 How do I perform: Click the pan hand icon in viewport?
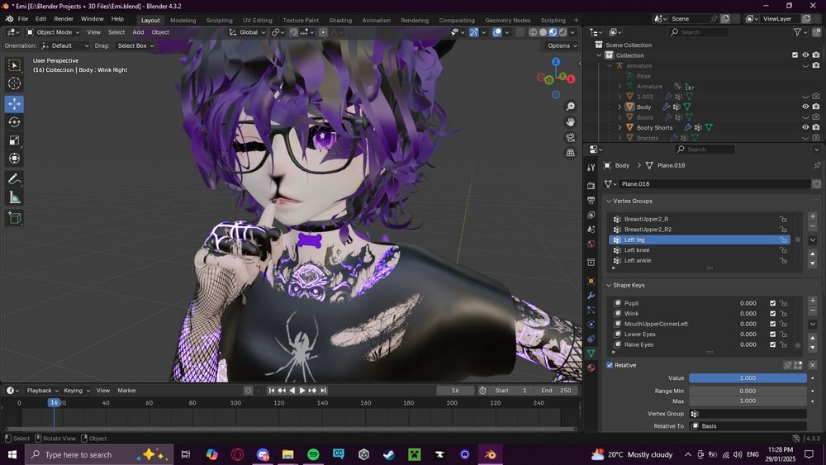570,122
